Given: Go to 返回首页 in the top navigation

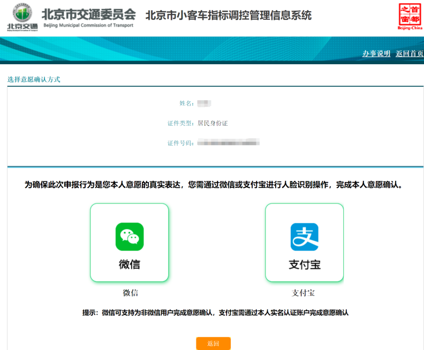Looking at the screenshot, I should tap(410, 54).
